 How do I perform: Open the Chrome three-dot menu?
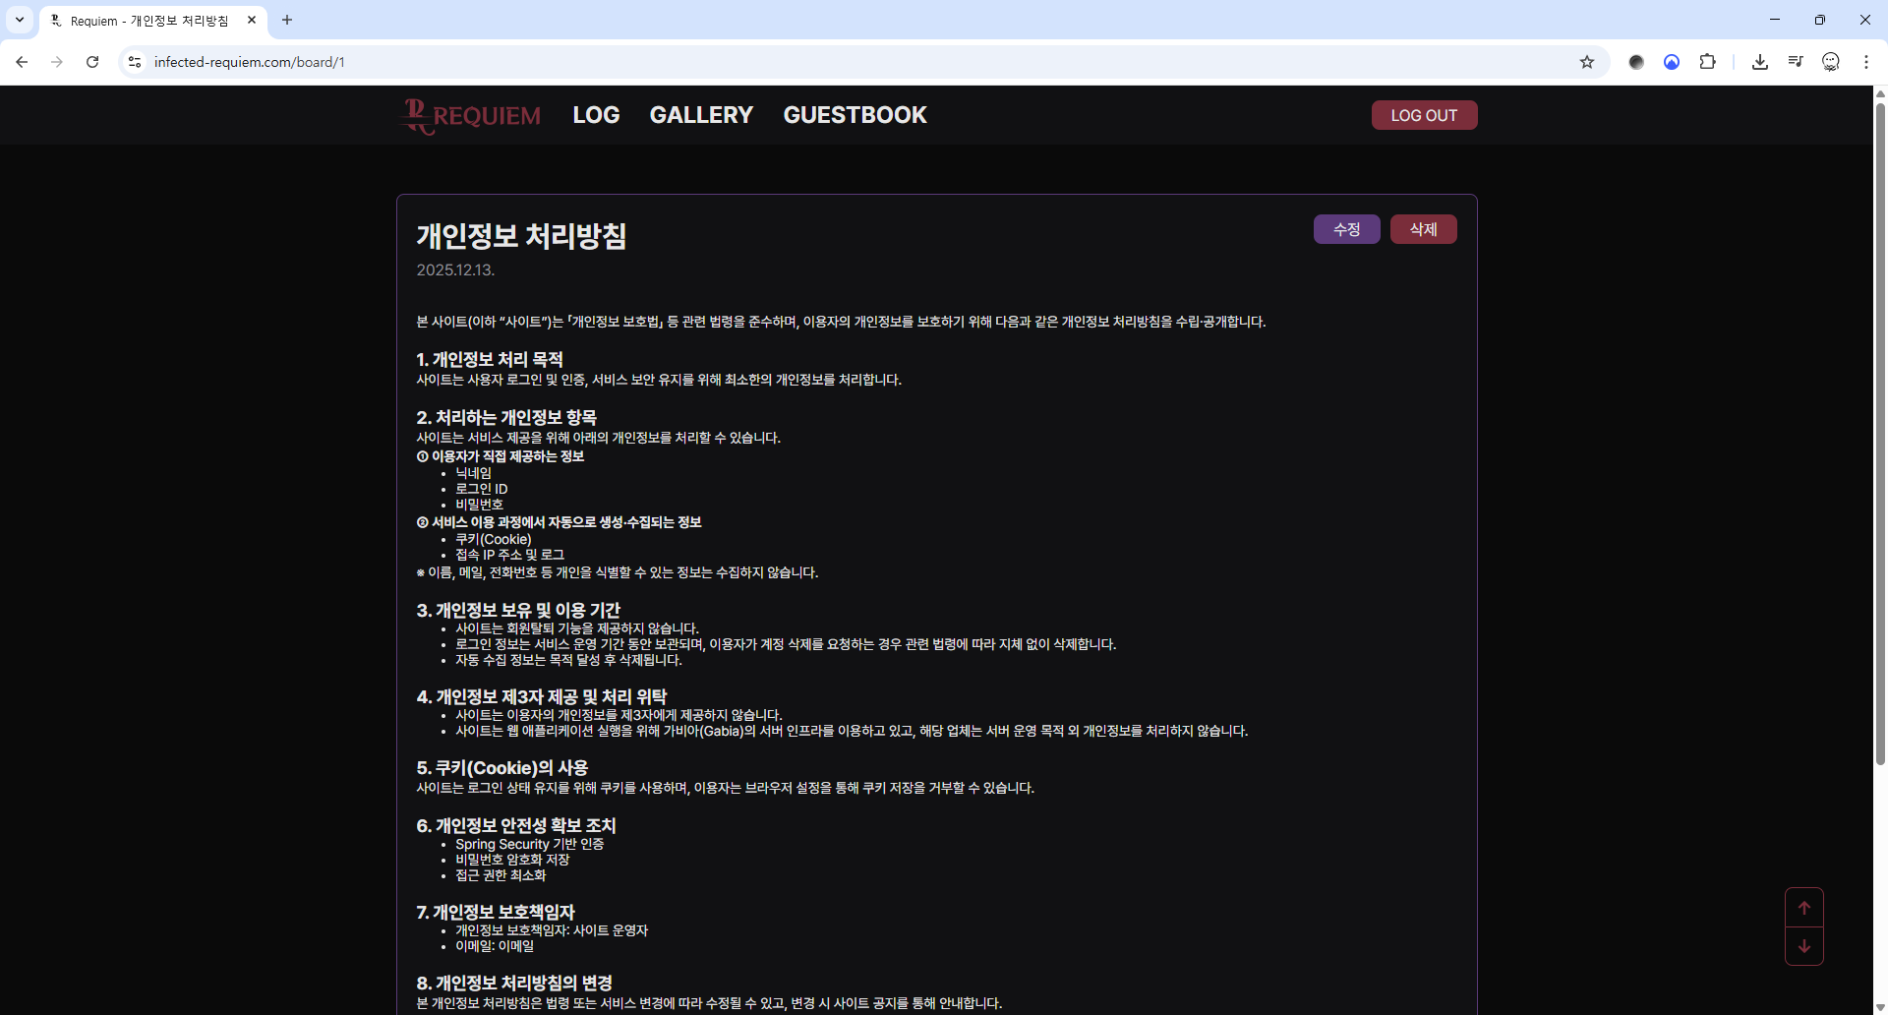tap(1865, 62)
